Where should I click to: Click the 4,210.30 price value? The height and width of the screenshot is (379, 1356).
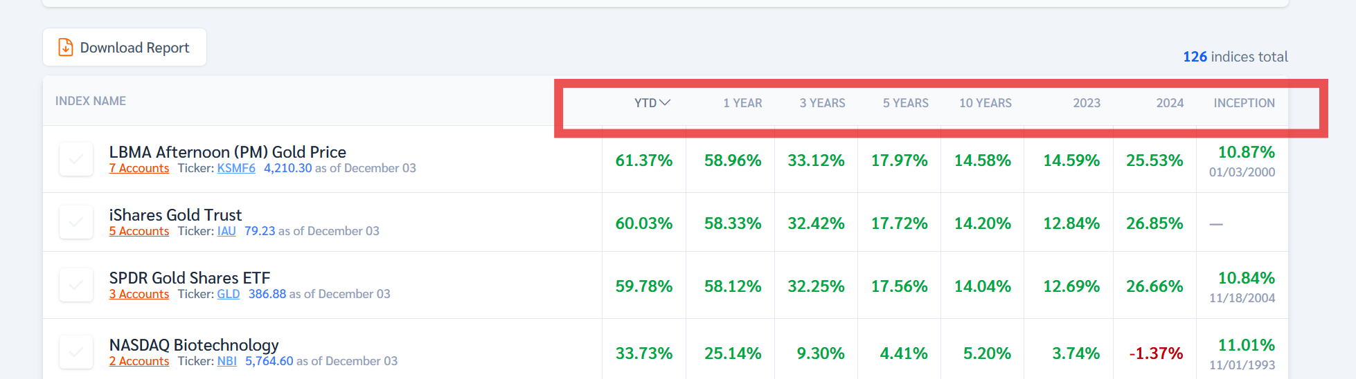click(x=288, y=168)
